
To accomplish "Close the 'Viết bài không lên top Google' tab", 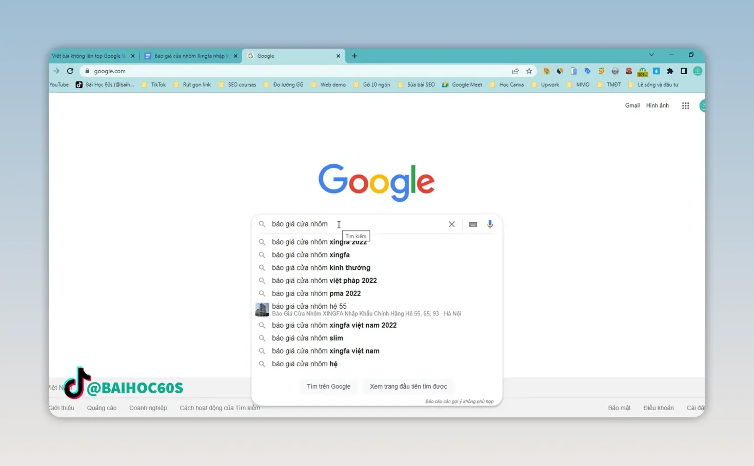I will [133, 56].
